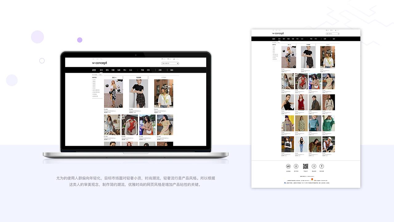Open the shopping cart icon in the laptop mockup header
394x222 pixels.
click(x=162, y=59)
